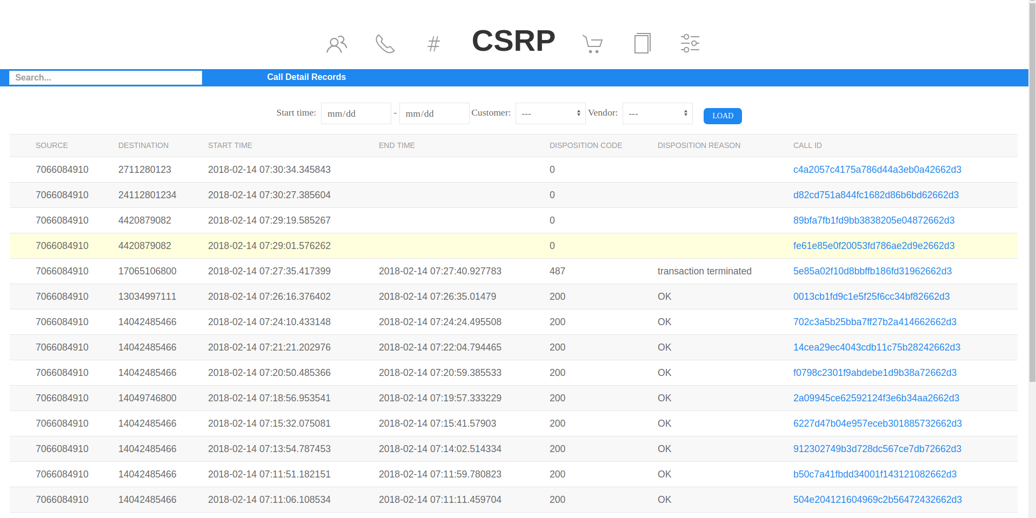Open the hash numbers icon

pos(433,44)
